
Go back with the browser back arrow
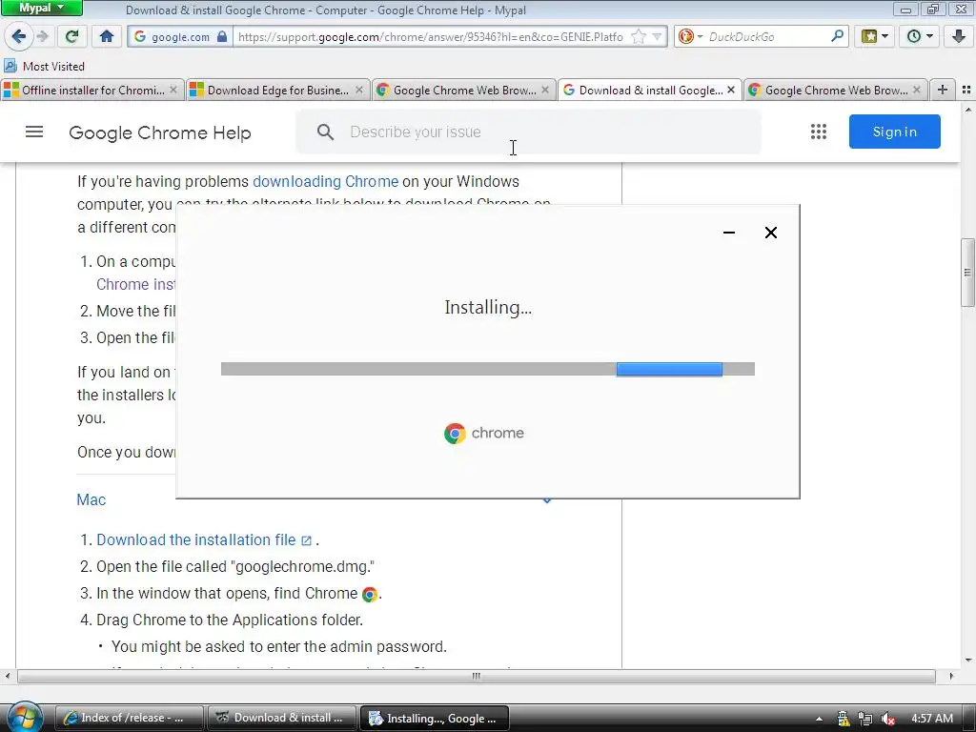pos(18,36)
